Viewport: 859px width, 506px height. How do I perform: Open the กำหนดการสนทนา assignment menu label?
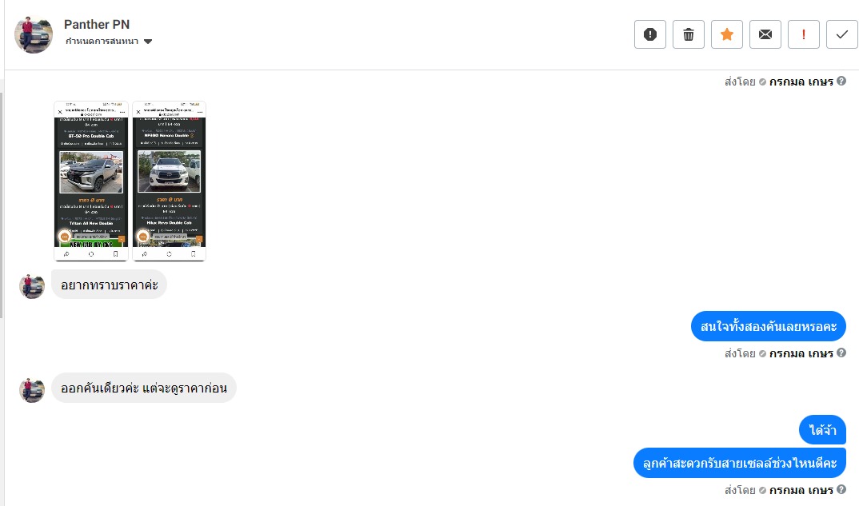coord(102,41)
